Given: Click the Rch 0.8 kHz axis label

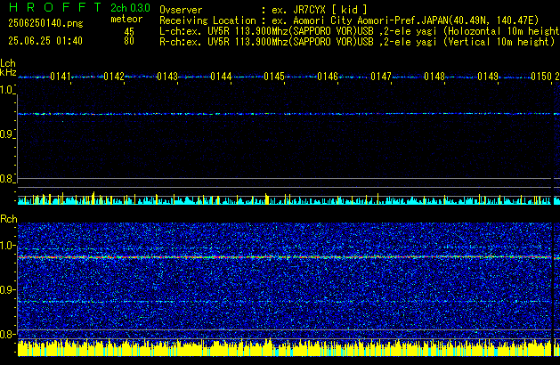Looking at the screenshot, I should click(6, 334).
